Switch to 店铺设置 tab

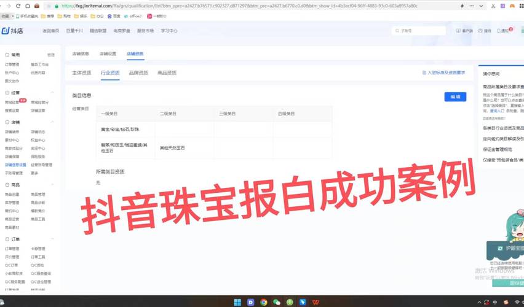point(108,54)
